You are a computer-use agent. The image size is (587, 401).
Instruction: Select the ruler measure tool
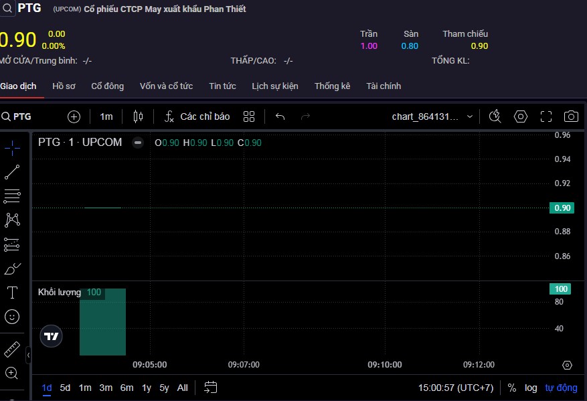[12, 349]
